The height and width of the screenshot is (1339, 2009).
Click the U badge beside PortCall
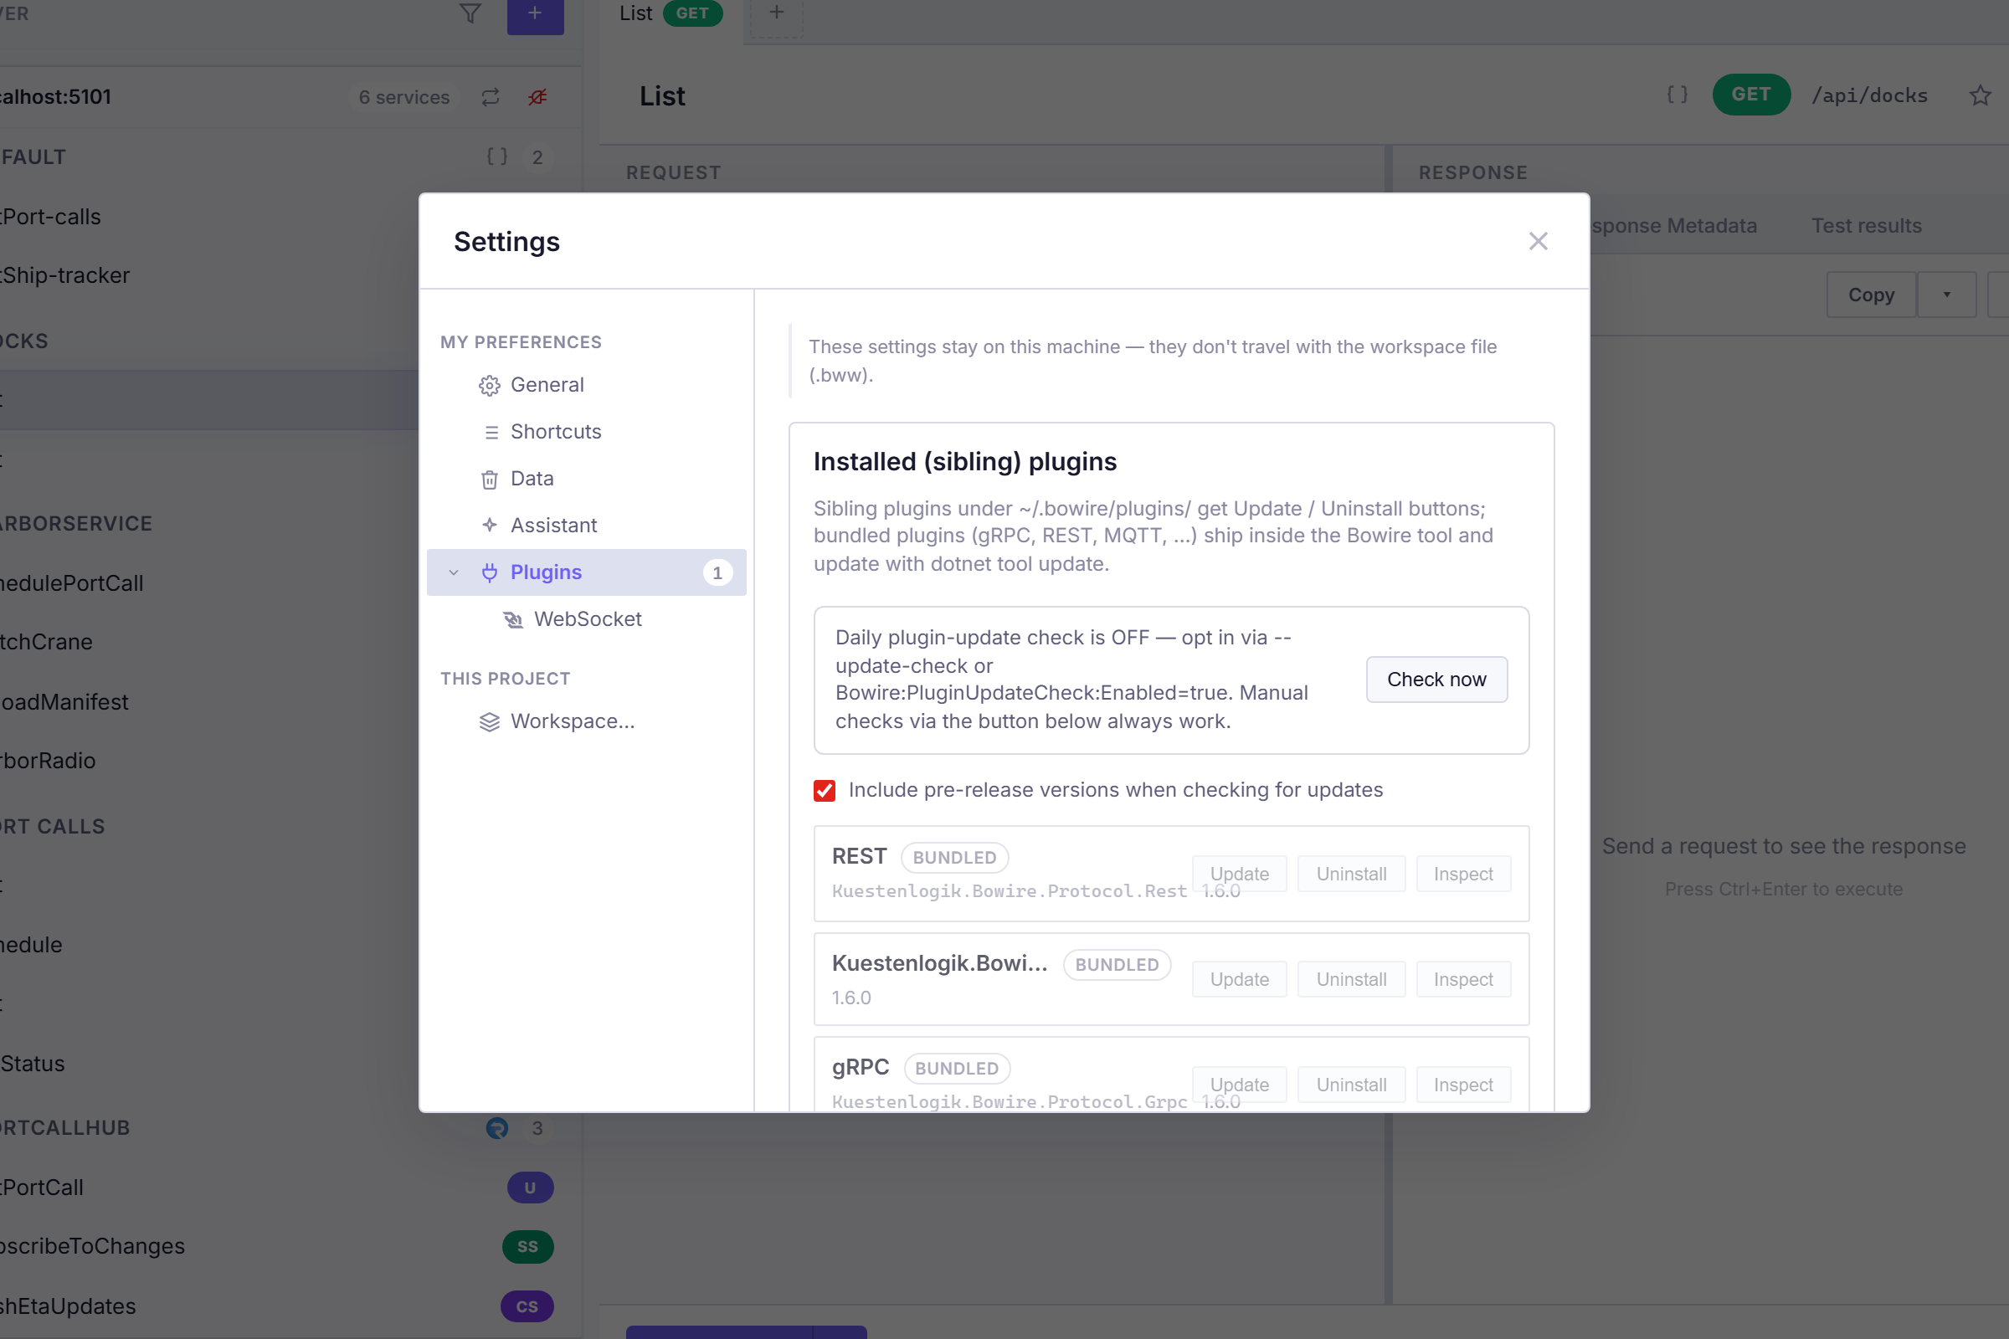(531, 1188)
